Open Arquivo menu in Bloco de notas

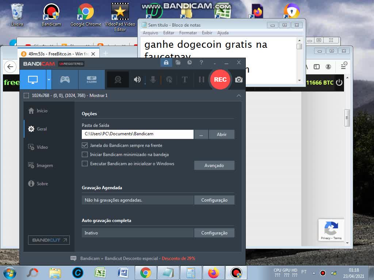pos(150,33)
